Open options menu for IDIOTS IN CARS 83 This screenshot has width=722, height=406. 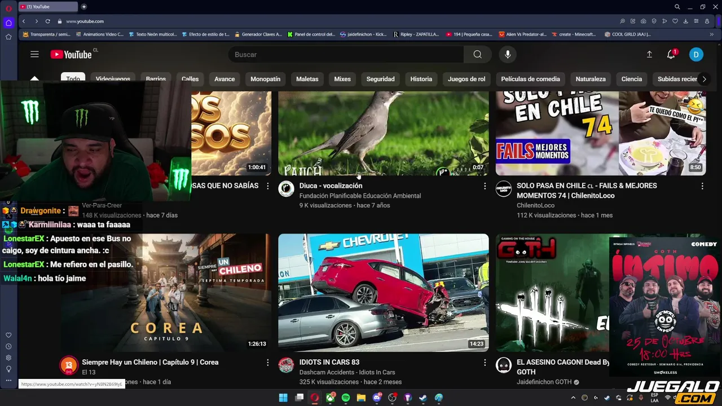tap(485, 363)
